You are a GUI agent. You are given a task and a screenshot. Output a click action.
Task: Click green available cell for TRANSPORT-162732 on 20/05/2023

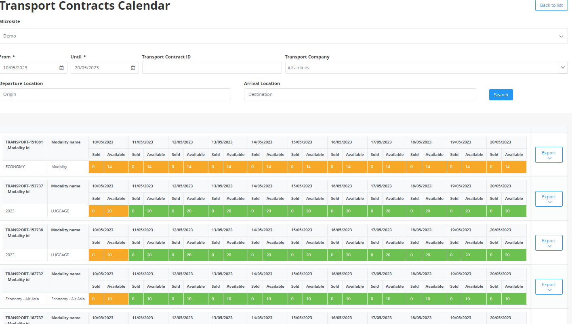514,299
